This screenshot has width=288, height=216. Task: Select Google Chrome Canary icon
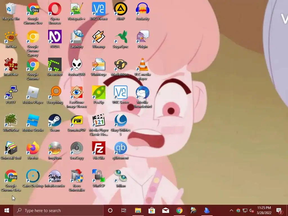pos(33,43)
